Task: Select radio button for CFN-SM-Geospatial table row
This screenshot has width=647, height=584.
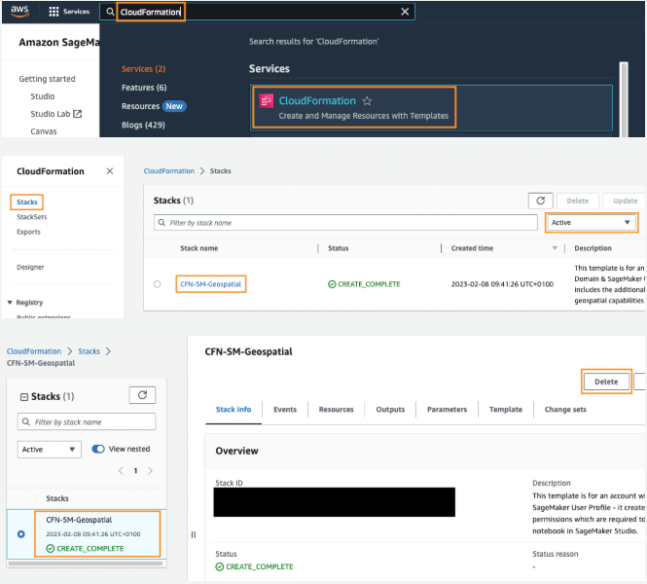Action: click(x=158, y=284)
